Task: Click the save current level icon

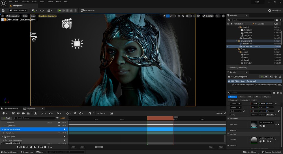Action: (3, 10)
